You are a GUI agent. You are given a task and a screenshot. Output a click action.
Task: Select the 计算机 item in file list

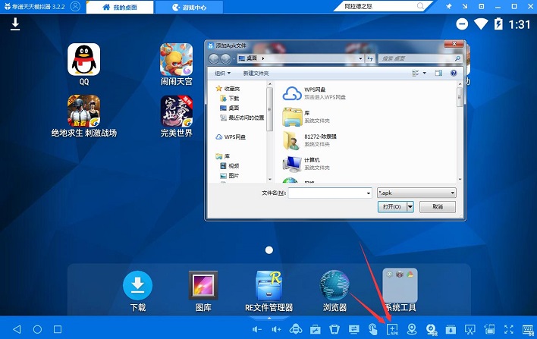tap(306, 164)
